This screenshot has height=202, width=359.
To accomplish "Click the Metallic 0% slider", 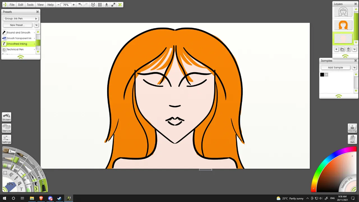I will (346, 183).
